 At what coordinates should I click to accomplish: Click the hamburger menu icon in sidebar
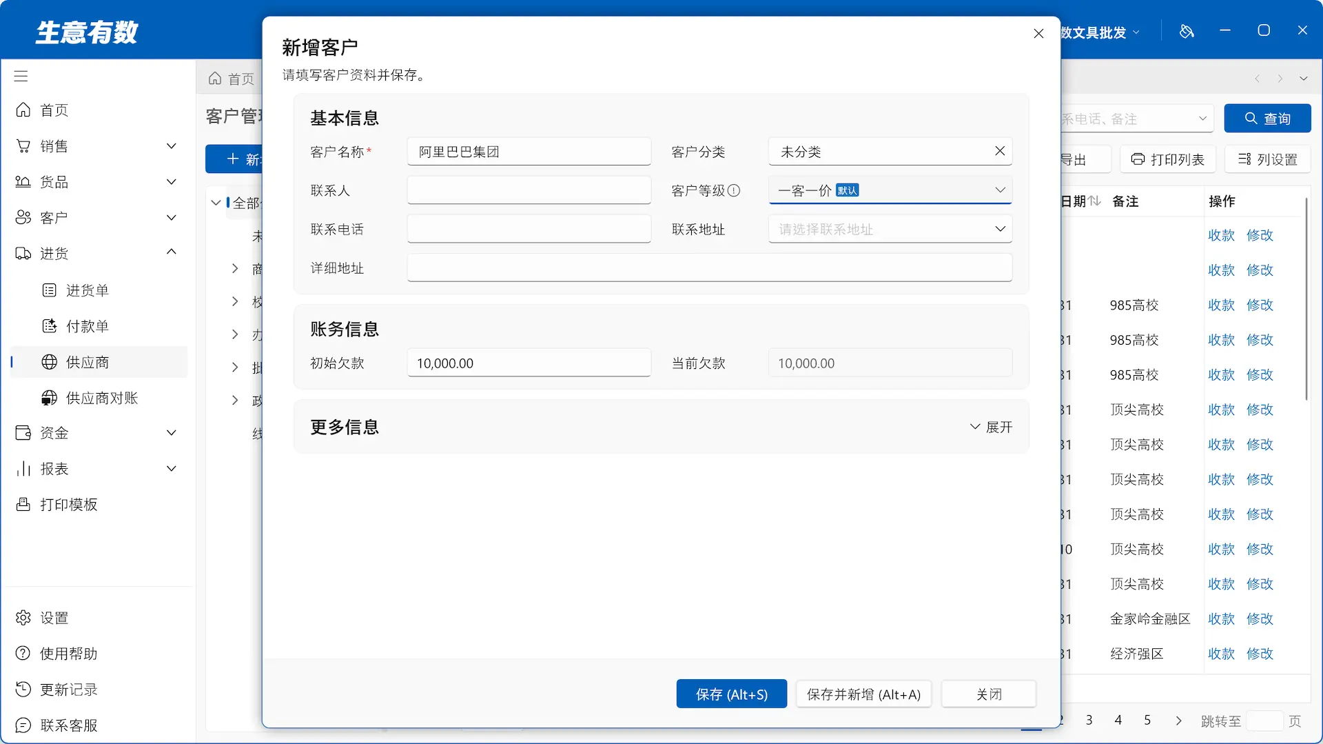pyautogui.click(x=21, y=76)
